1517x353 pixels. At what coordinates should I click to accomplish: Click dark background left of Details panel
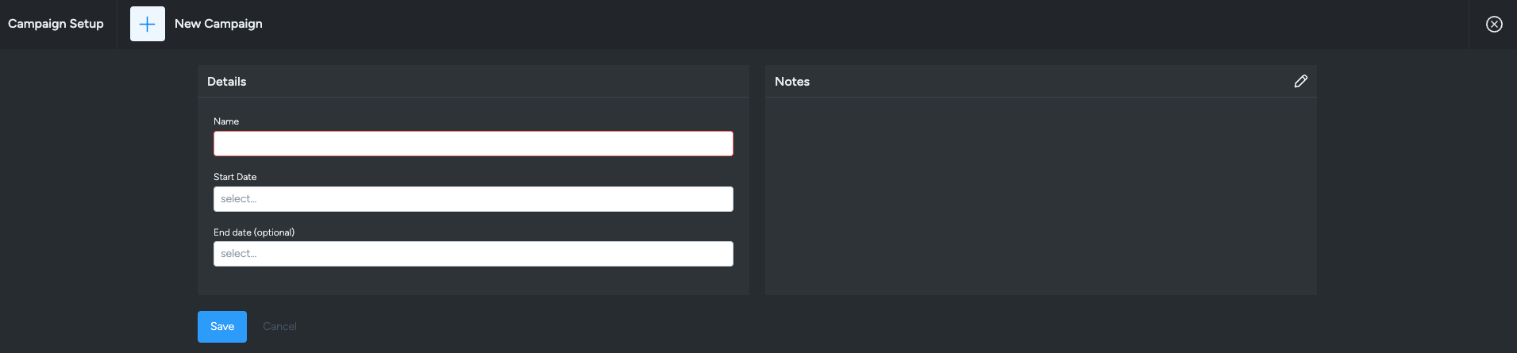click(x=98, y=180)
